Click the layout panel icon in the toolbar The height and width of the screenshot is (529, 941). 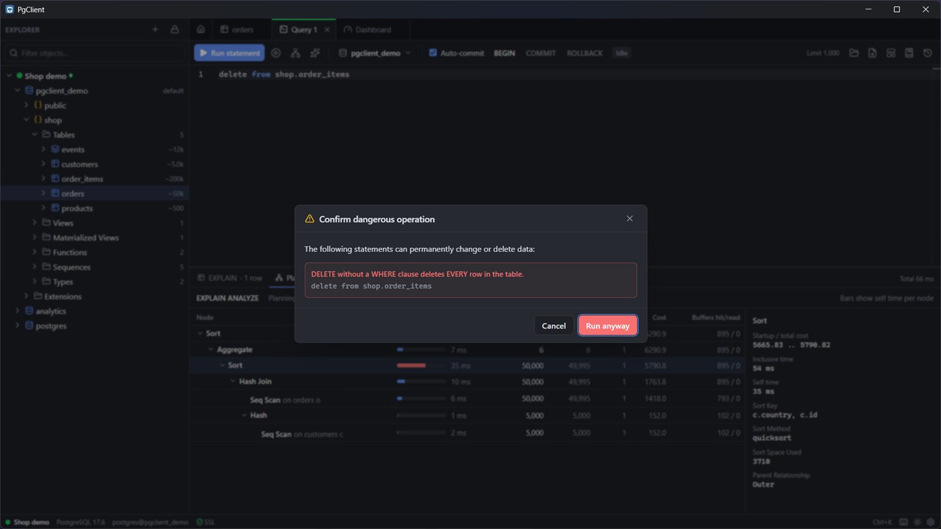[x=891, y=53]
